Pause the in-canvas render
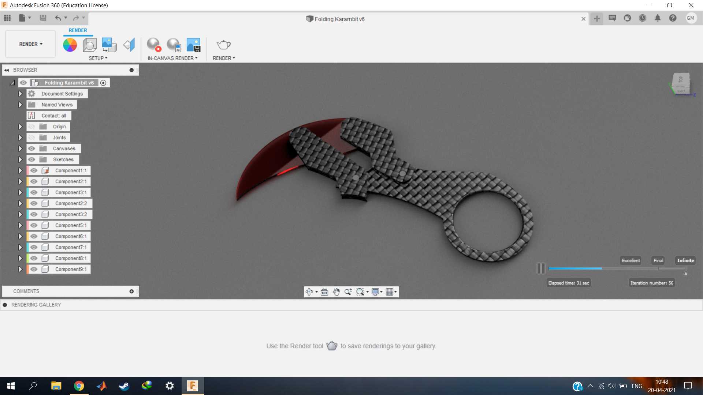Screen dimensions: 703x395 (x=541, y=268)
